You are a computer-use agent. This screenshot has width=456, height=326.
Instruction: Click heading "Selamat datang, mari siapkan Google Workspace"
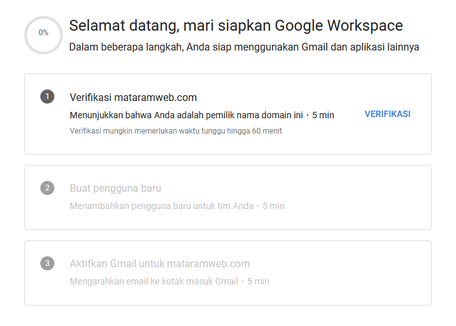pyautogui.click(x=236, y=26)
